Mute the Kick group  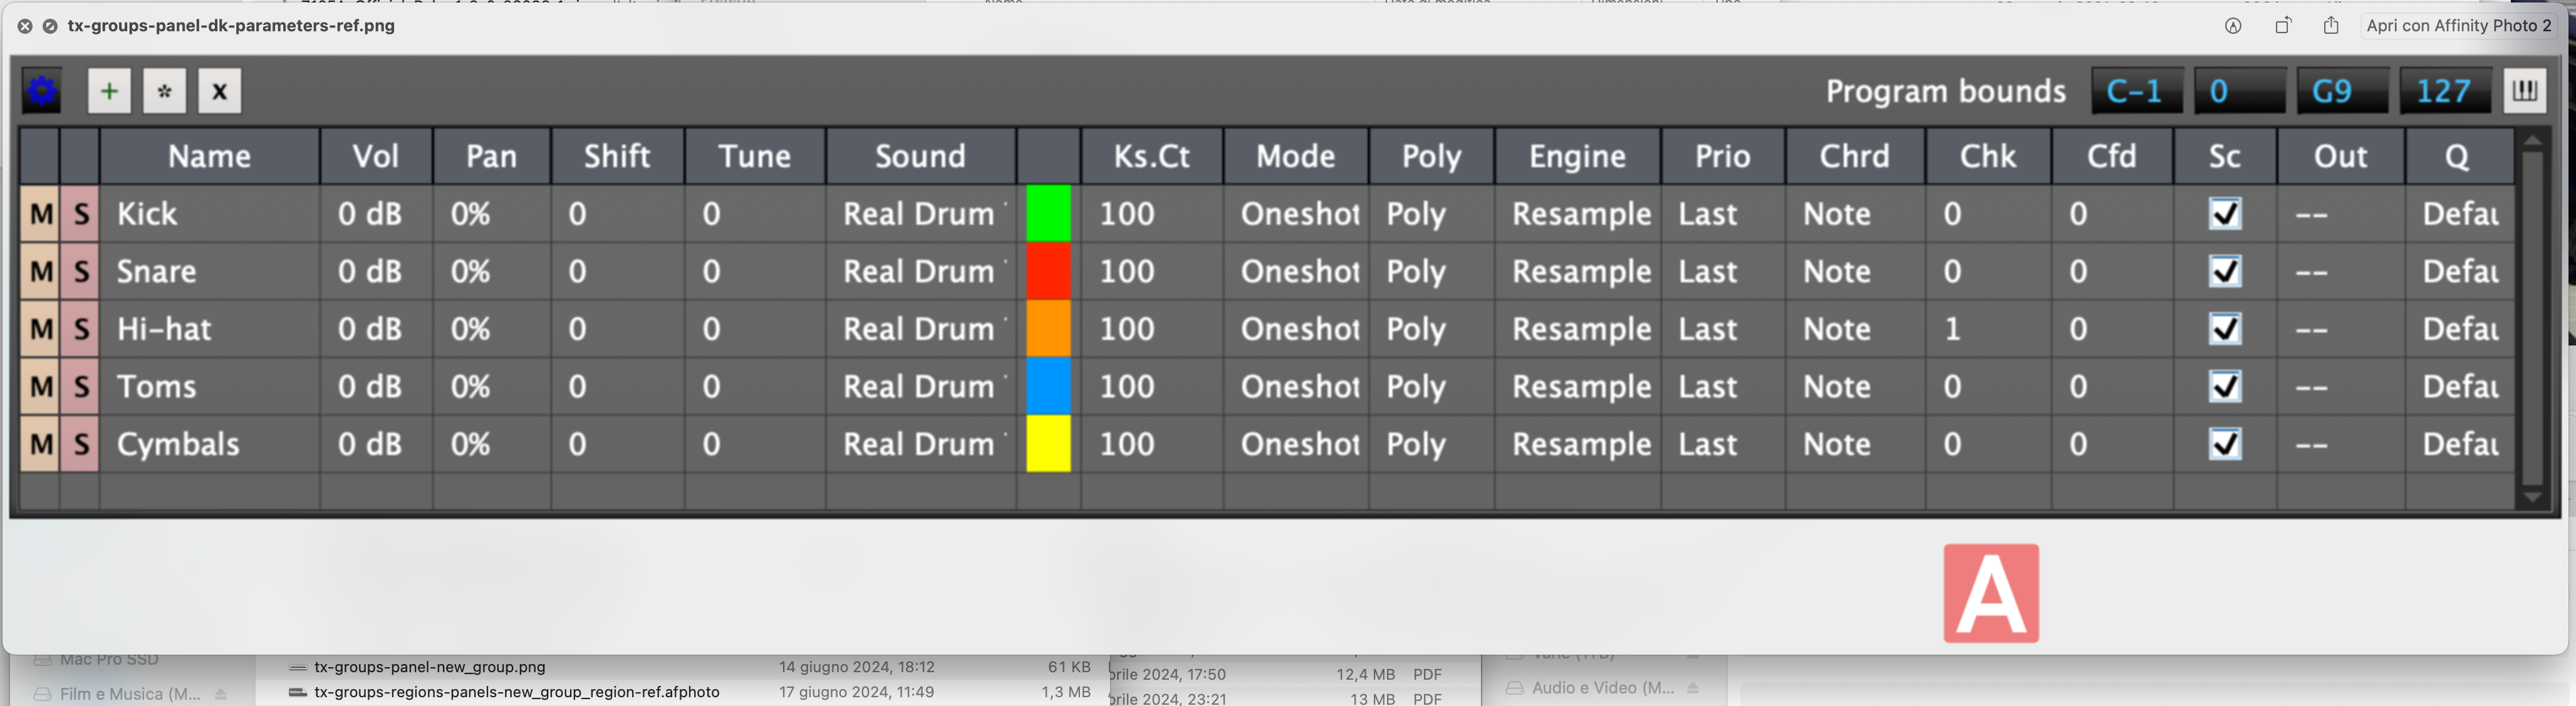(x=41, y=213)
